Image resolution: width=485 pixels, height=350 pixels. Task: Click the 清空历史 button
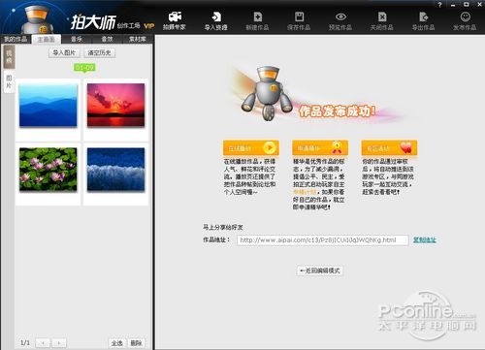pos(100,52)
